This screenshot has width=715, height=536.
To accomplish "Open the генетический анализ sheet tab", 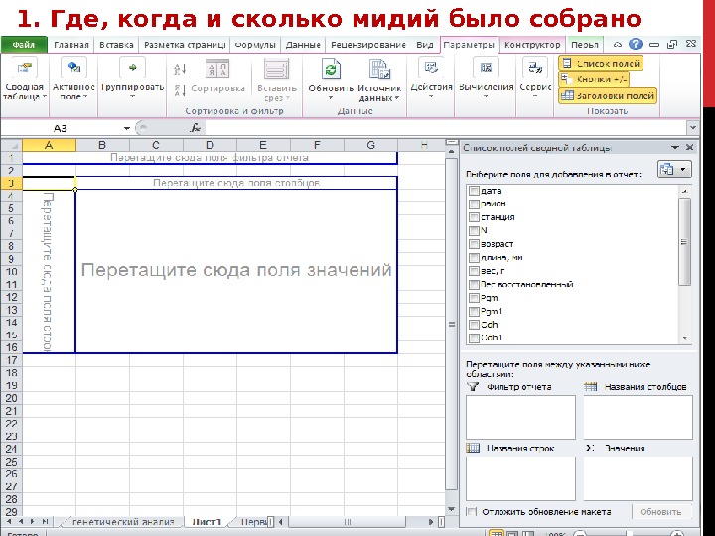I will [x=123, y=522].
